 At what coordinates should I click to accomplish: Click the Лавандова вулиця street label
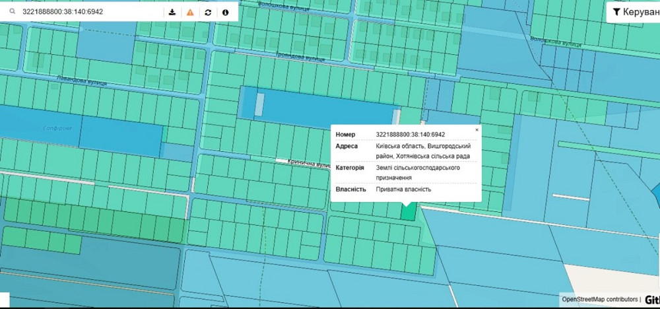point(82,81)
